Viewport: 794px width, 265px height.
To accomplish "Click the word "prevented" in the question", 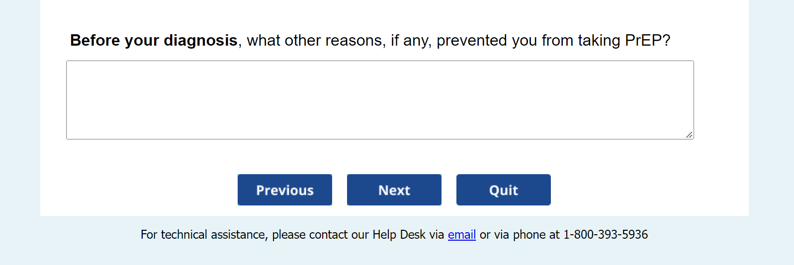I will (471, 40).
